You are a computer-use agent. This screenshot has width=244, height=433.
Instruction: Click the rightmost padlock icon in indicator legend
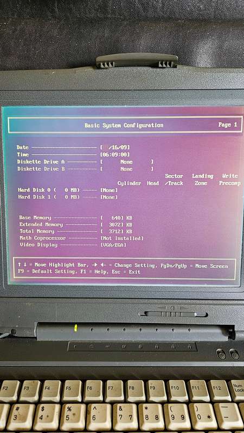[x=190, y=346]
